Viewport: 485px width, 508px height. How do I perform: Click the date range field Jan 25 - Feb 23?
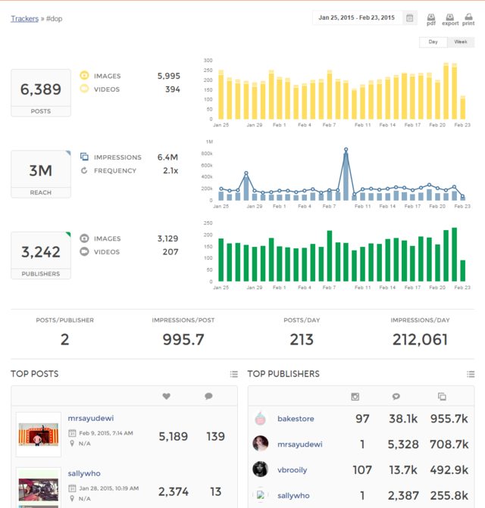[x=357, y=18]
